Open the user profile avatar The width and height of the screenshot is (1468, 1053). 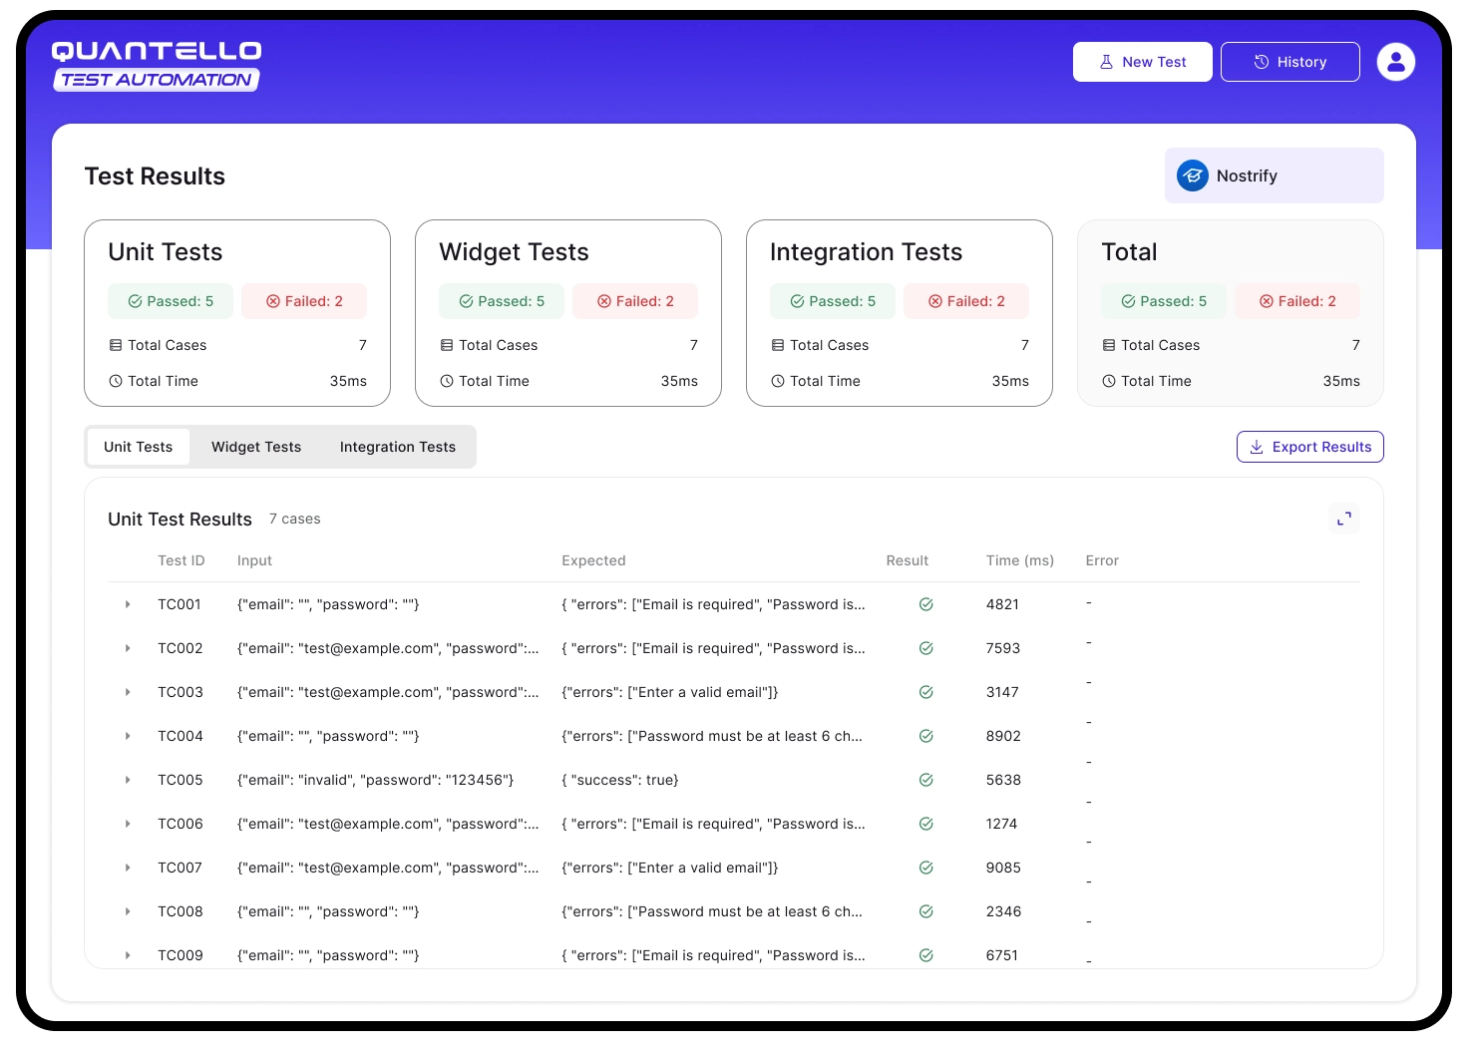[1395, 62]
